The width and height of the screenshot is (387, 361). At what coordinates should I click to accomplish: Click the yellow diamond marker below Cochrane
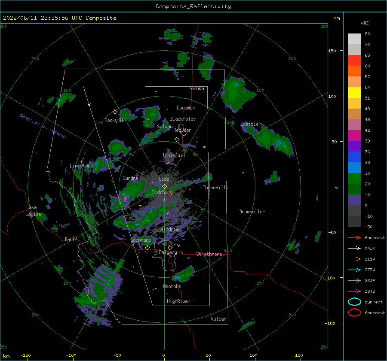click(147, 248)
